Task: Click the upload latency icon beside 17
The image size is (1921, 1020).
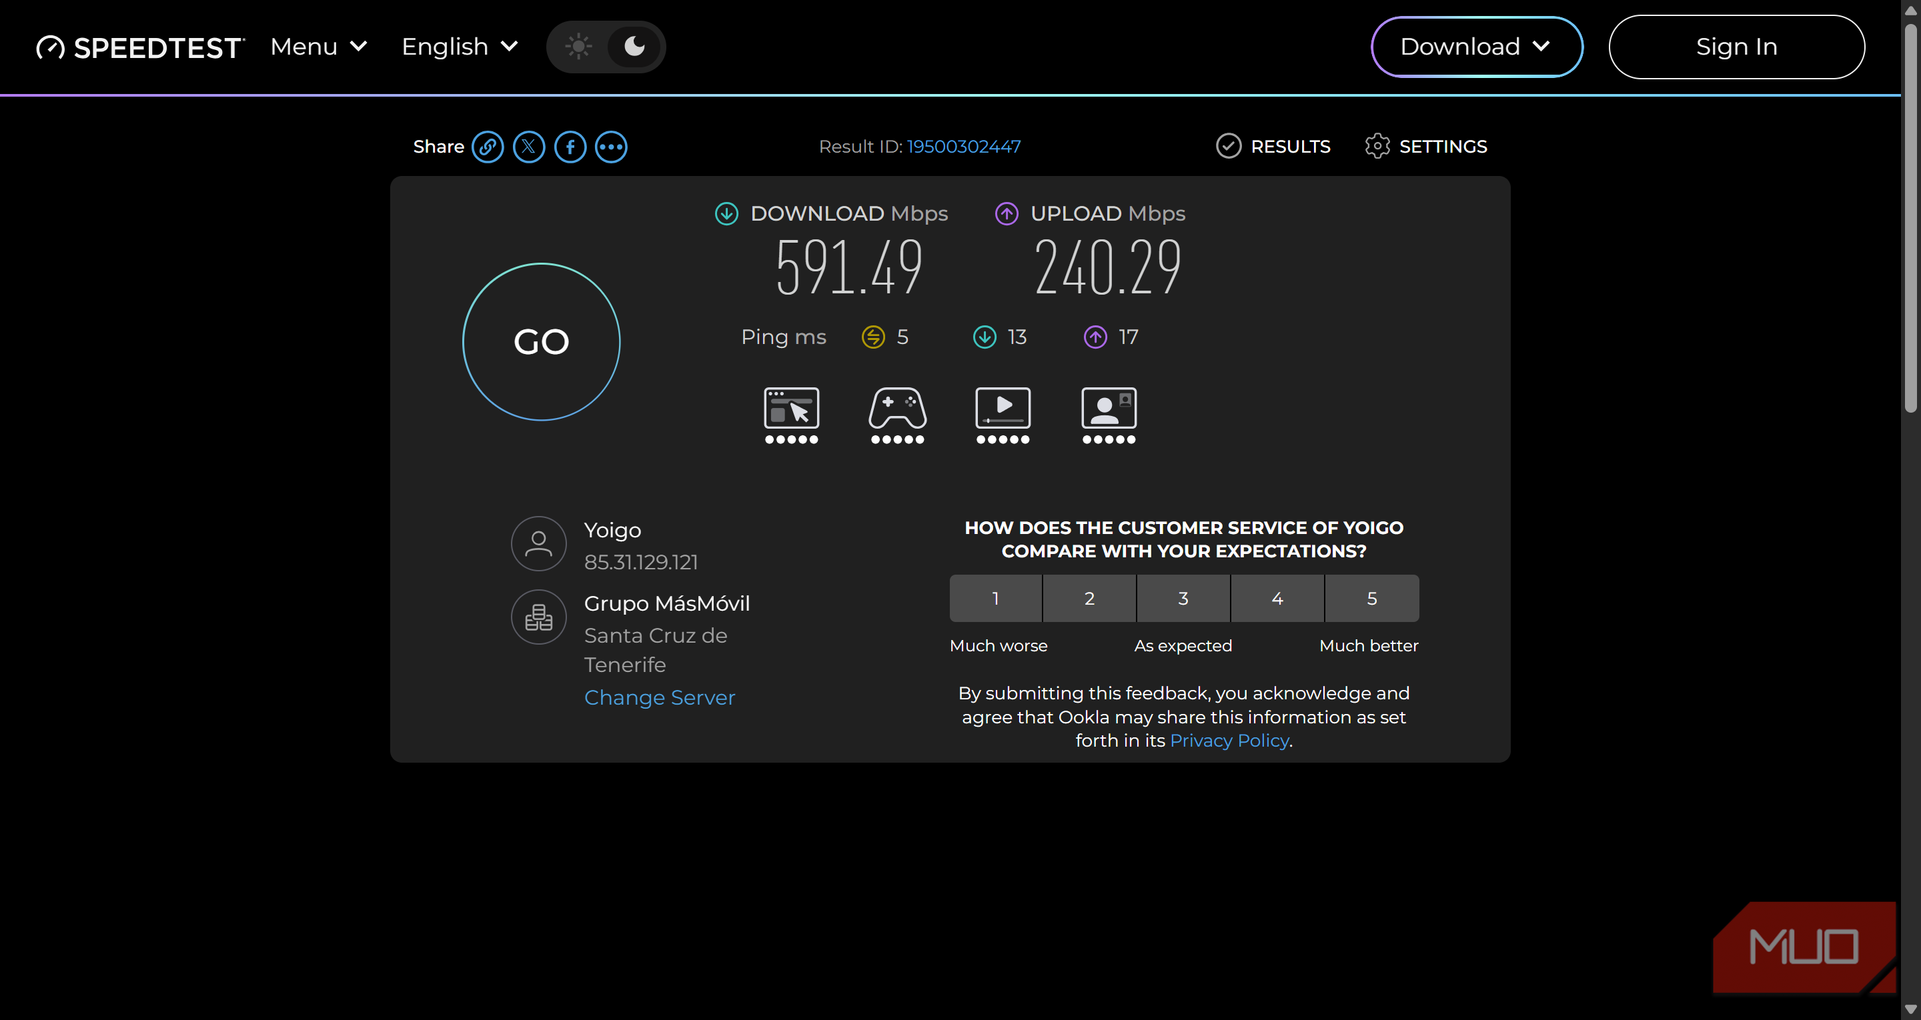Action: point(1095,337)
